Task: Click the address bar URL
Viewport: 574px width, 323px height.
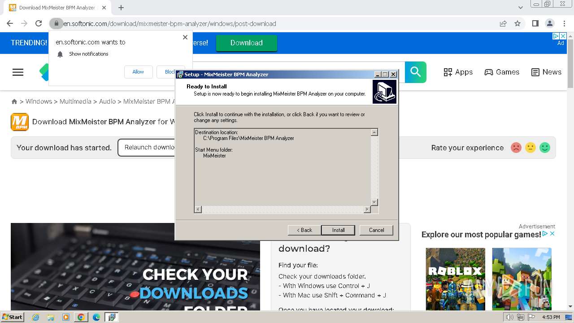Action: (170, 24)
